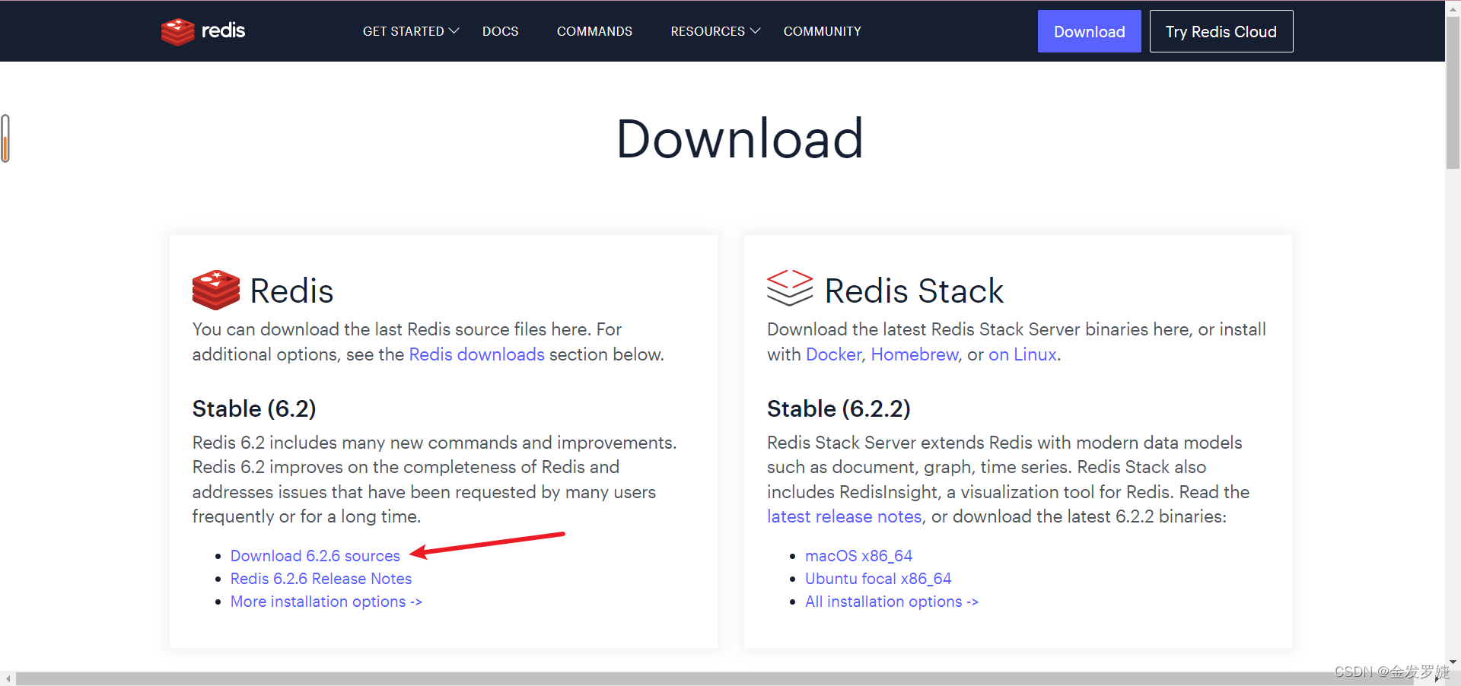Click the Stable (6.2) heading
This screenshot has height=686, width=1461.
[x=254, y=409]
